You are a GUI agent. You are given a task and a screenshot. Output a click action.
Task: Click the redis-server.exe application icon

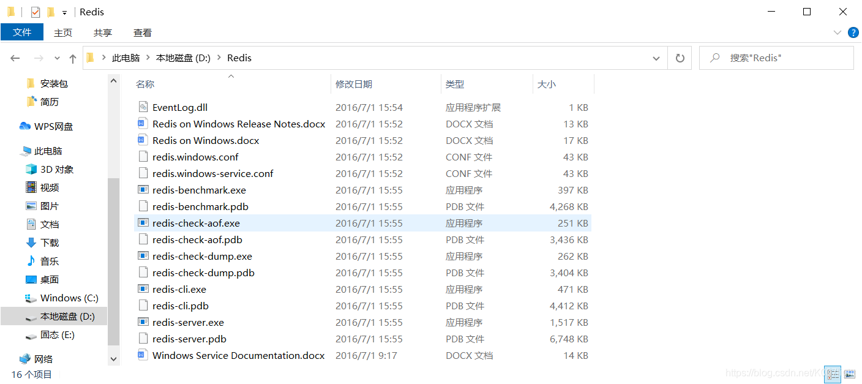143,322
